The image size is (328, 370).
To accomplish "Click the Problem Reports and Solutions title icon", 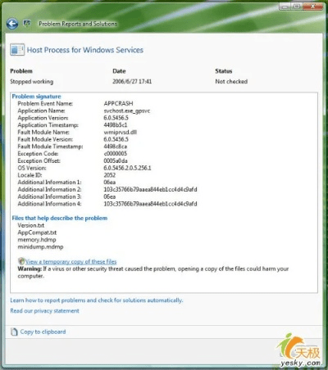I will pos(27,24).
